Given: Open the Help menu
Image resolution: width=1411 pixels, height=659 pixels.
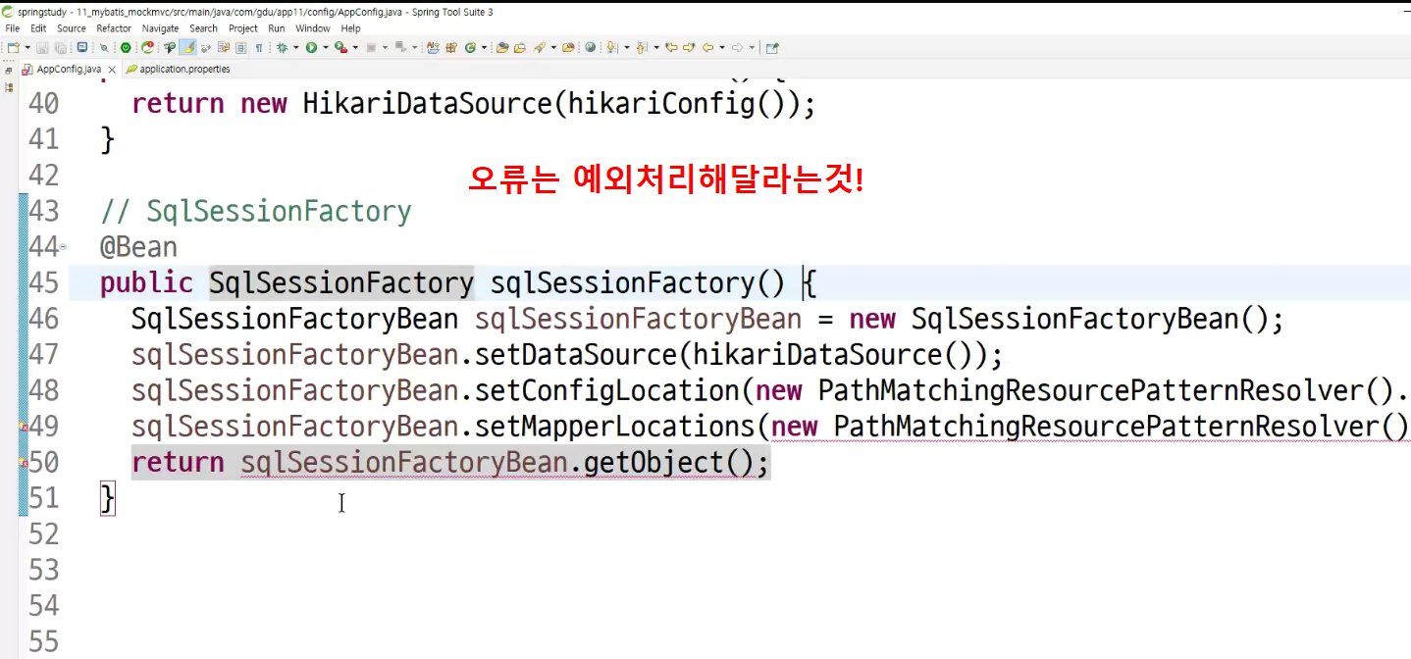Looking at the screenshot, I should [x=351, y=28].
